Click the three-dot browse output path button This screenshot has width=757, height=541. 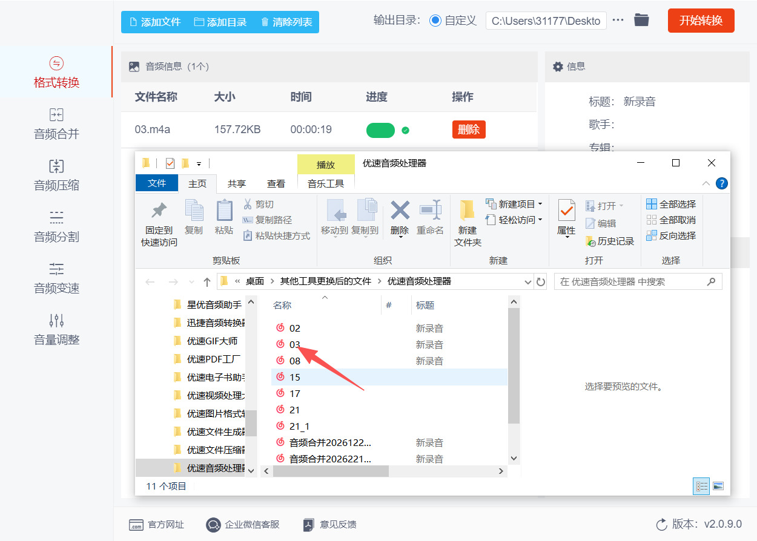coord(618,20)
